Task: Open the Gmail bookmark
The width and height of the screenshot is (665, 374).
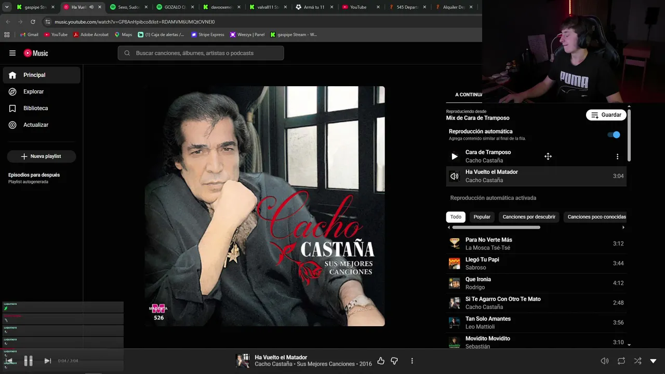Action: pyautogui.click(x=29, y=35)
